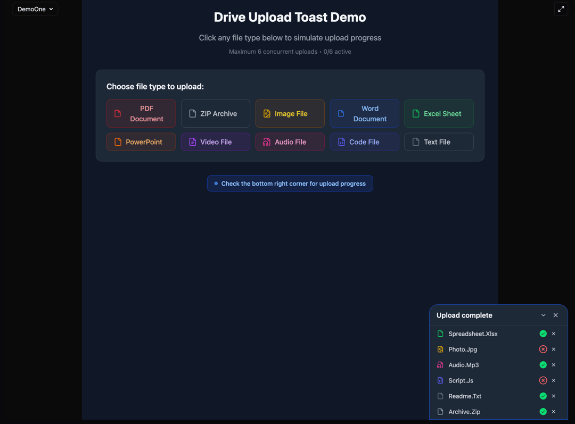Click the Photo.Jpg file name
The height and width of the screenshot is (424, 575).
point(463,349)
